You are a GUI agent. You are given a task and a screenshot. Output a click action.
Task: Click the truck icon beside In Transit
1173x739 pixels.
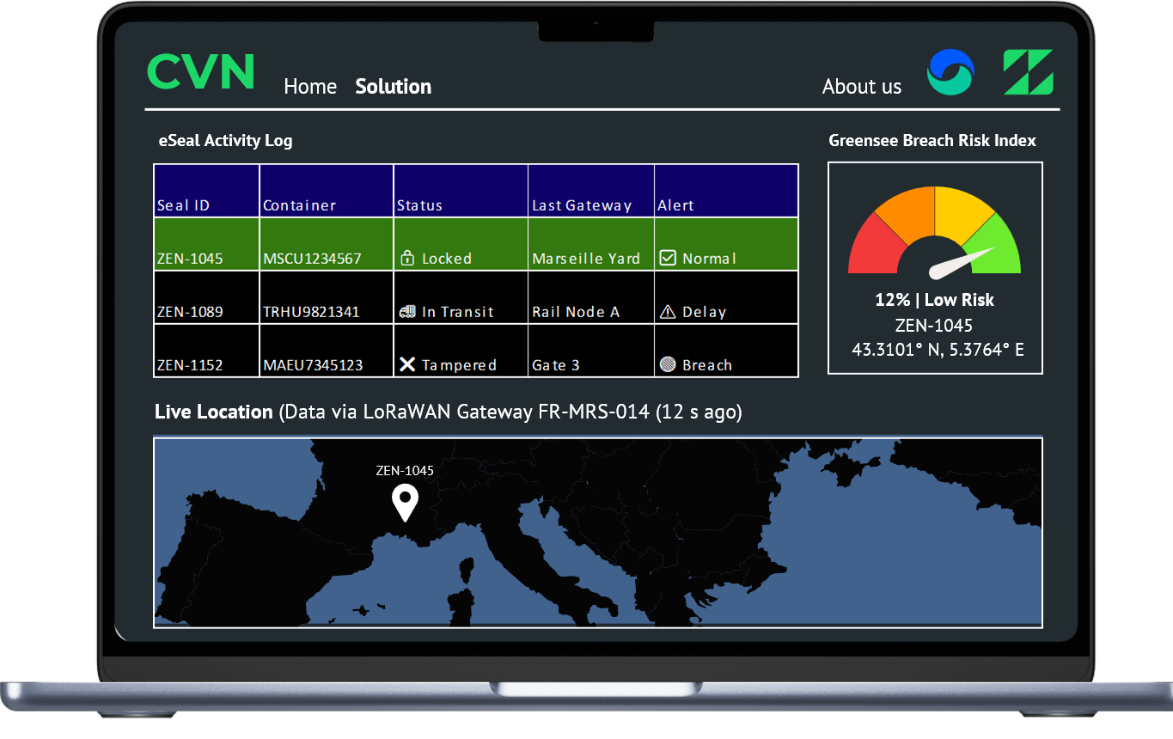click(407, 311)
